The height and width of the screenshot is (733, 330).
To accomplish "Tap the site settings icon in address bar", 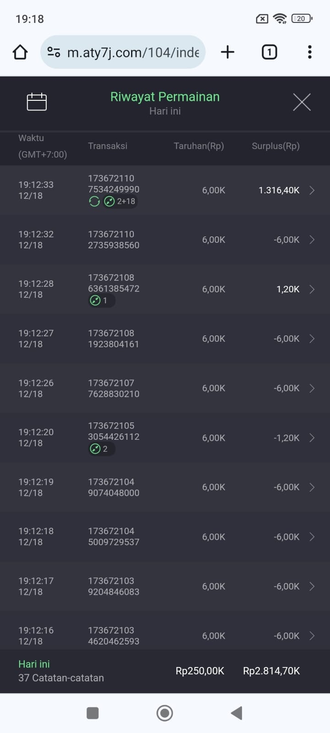I will 54,52.
